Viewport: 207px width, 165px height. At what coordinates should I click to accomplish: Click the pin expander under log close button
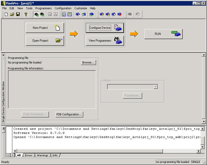[4, 131]
